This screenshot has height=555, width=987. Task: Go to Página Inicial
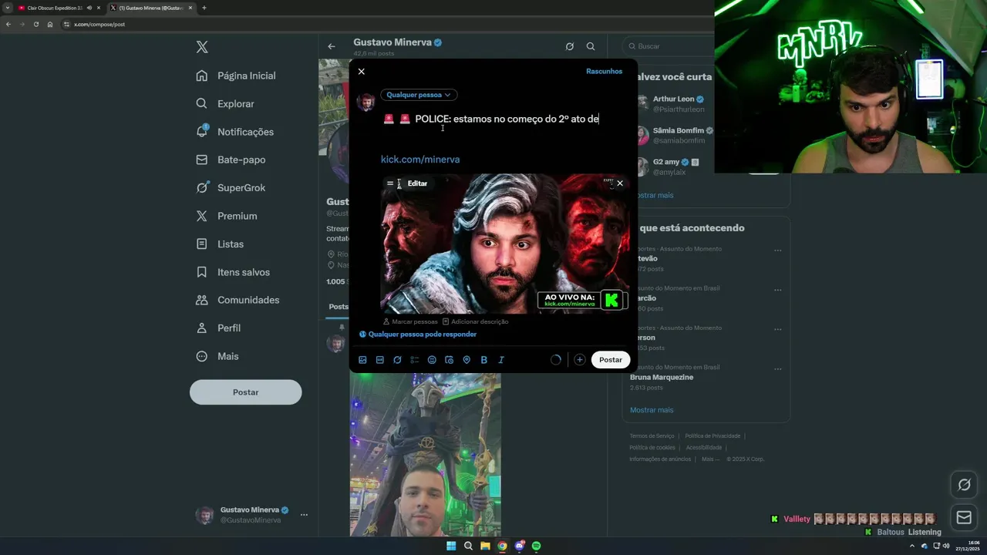pyautogui.click(x=236, y=76)
